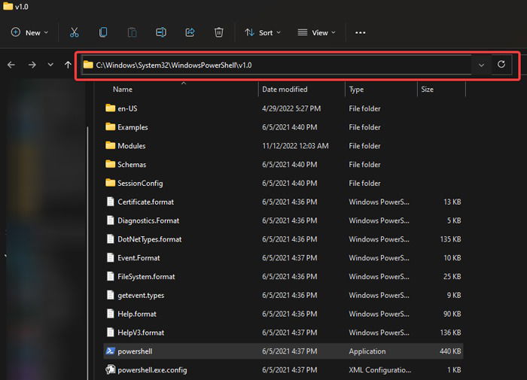
Task: Open the New item dropdown
Action: (29, 32)
